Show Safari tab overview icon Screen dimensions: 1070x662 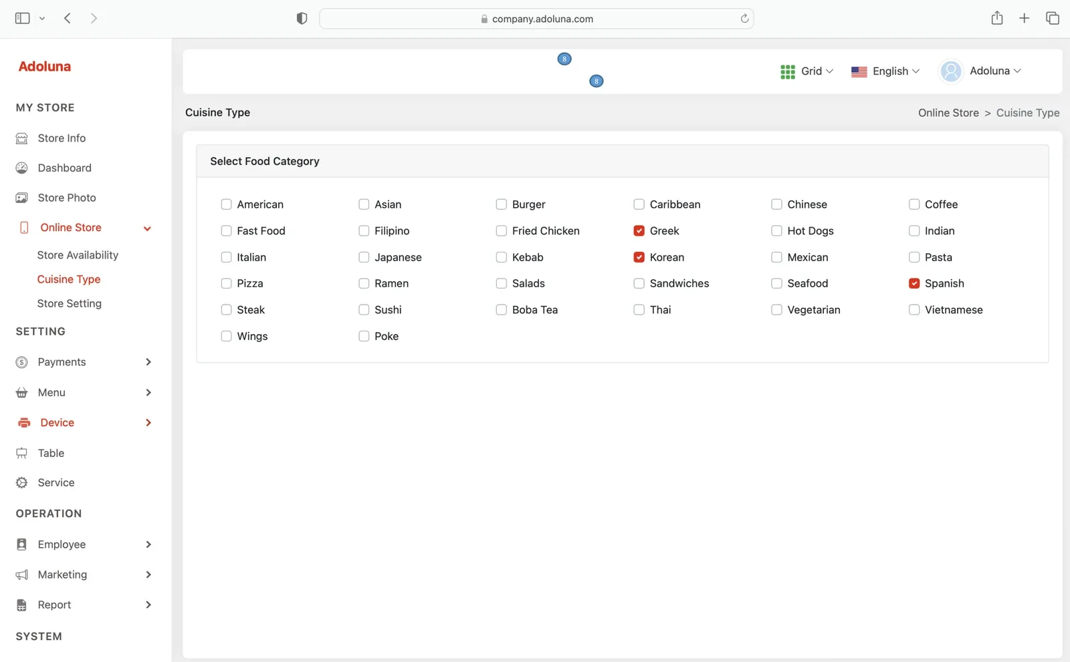[1053, 19]
